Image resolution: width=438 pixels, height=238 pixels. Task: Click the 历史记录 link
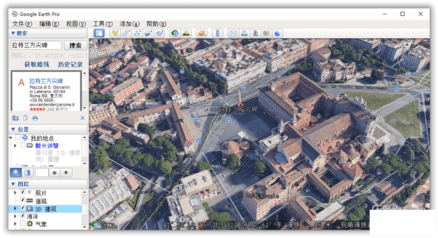[71, 64]
